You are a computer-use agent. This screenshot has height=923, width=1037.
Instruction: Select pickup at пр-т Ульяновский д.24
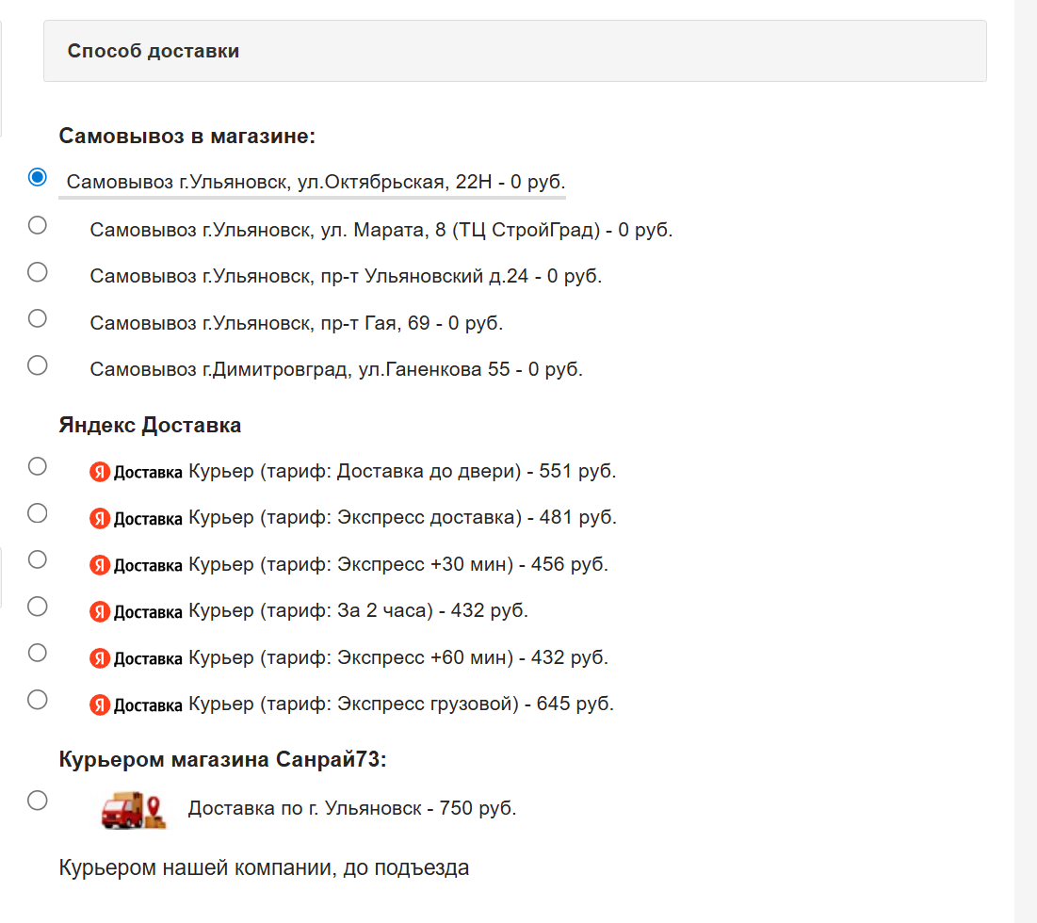38,272
